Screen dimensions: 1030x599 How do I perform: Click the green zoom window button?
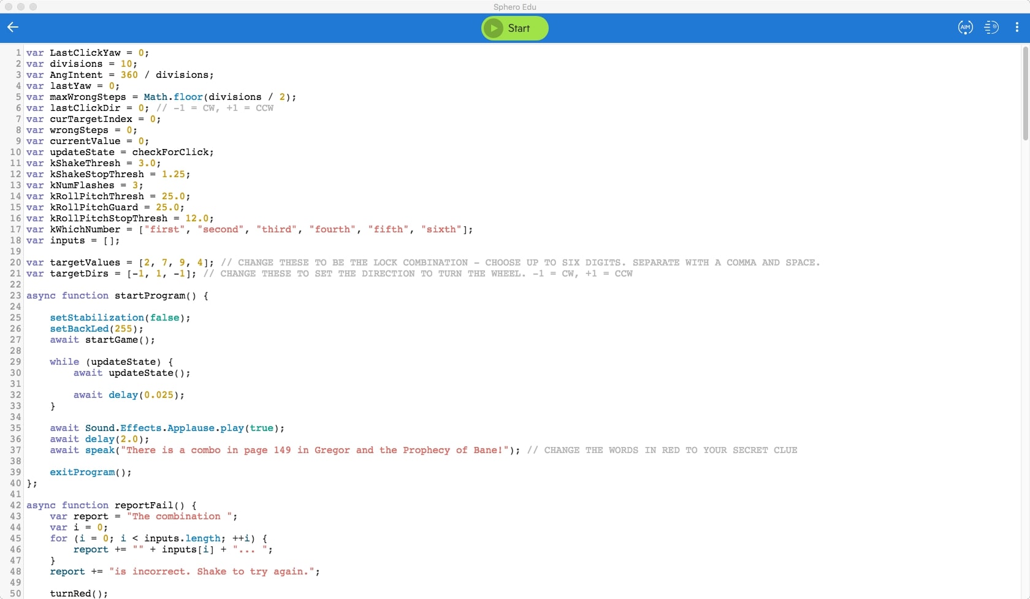pyautogui.click(x=33, y=7)
